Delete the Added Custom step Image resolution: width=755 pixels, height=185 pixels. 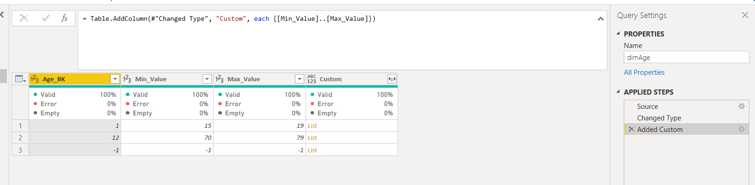click(631, 129)
